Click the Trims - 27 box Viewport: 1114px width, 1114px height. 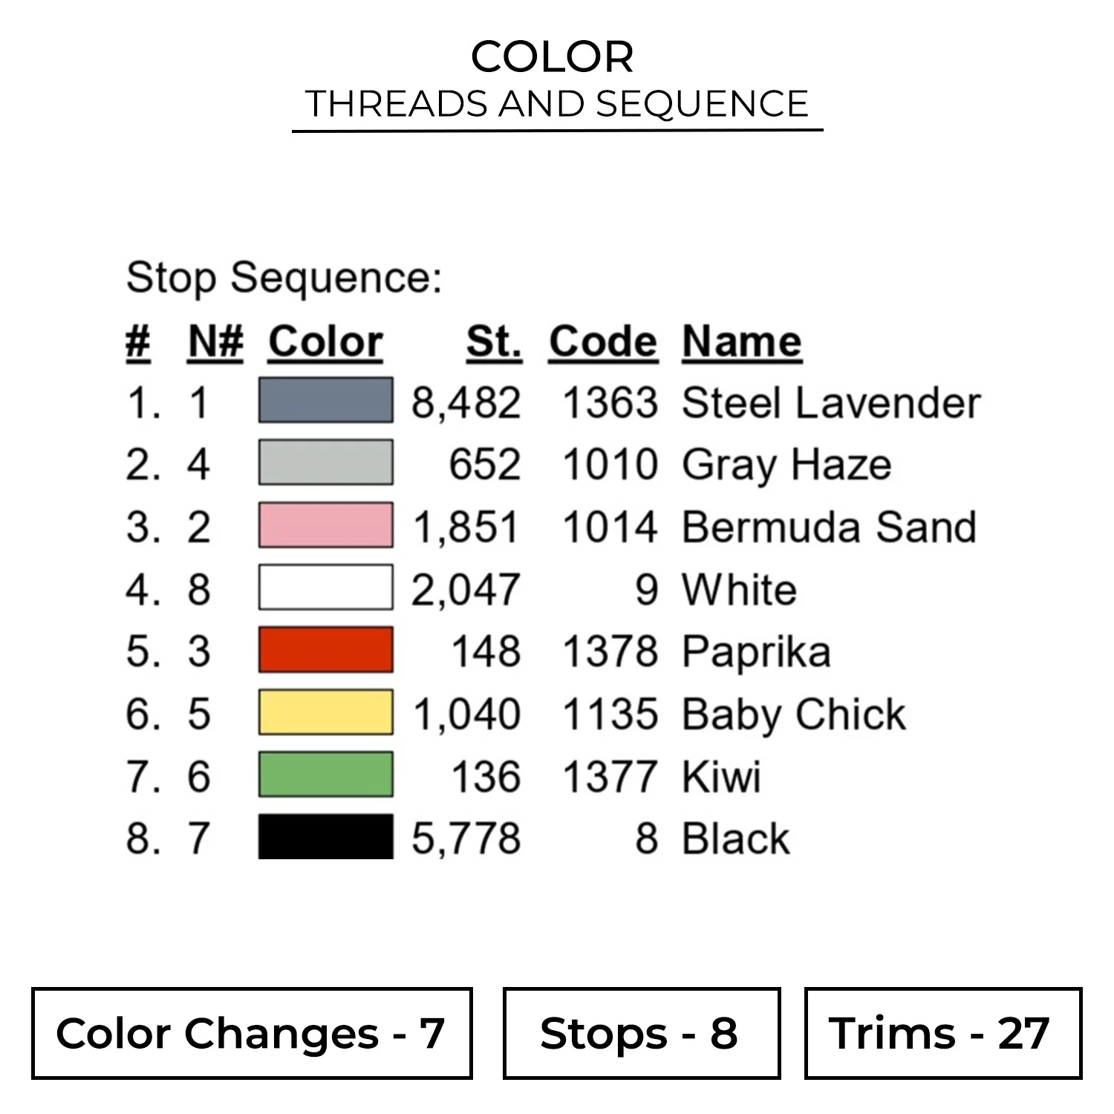point(942,1033)
